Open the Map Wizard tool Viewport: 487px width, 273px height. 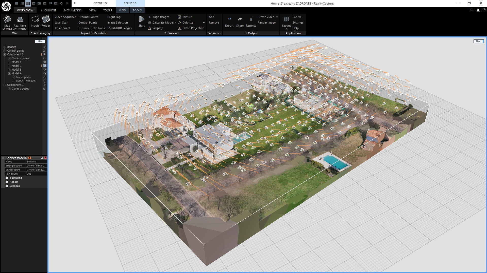click(7, 23)
